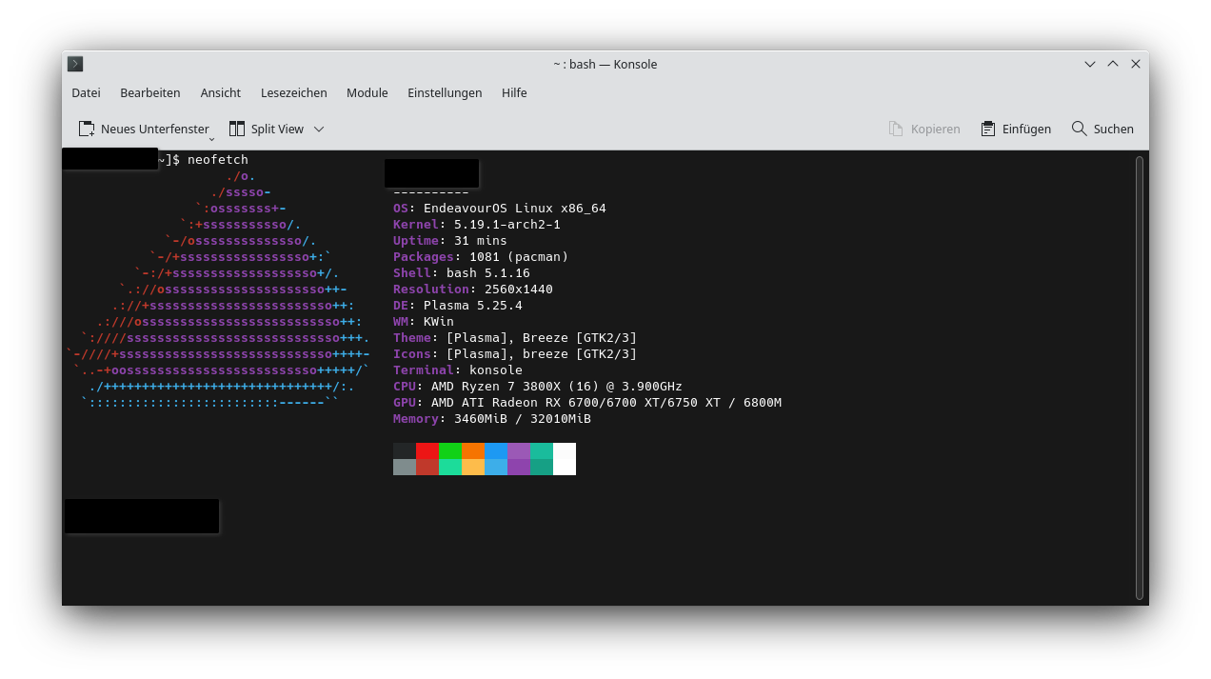Click the Split View icon

click(x=237, y=129)
